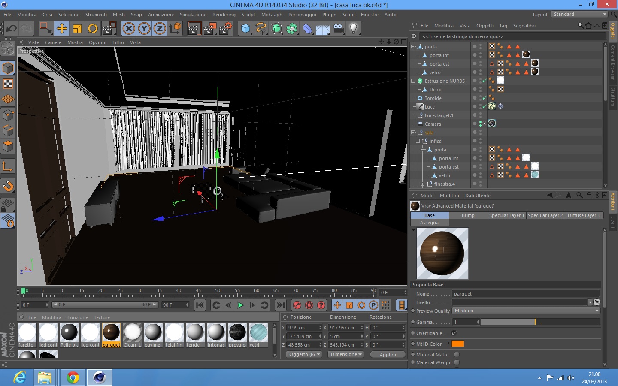Click the Scale tool icon
The height and width of the screenshot is (386, 618).
click(77, 29)
